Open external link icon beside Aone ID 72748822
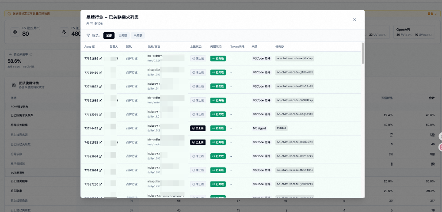 pyautogui.click(x=101, y=87)
